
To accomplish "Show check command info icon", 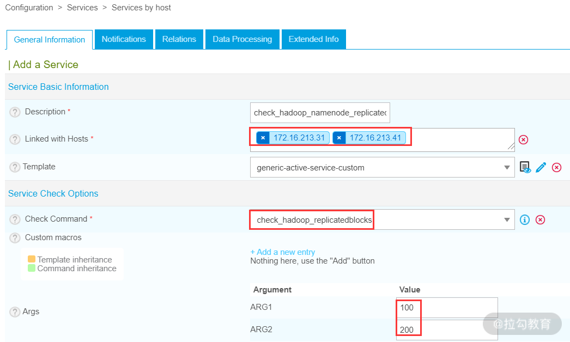I will [x=525, y=219].
